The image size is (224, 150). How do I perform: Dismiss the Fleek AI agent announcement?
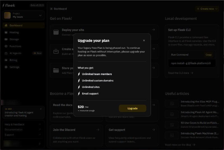click(x=41, y=109)
